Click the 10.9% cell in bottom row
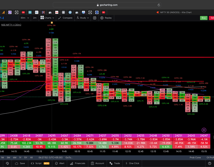Screen dimensions: 214x167 coord(39,147)
